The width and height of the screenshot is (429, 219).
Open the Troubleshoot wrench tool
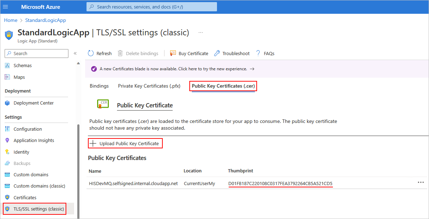tap(217, 53)
